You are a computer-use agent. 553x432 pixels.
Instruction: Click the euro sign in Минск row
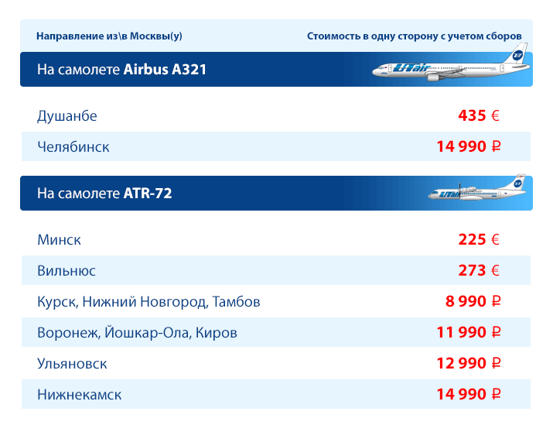click(495, 240)
